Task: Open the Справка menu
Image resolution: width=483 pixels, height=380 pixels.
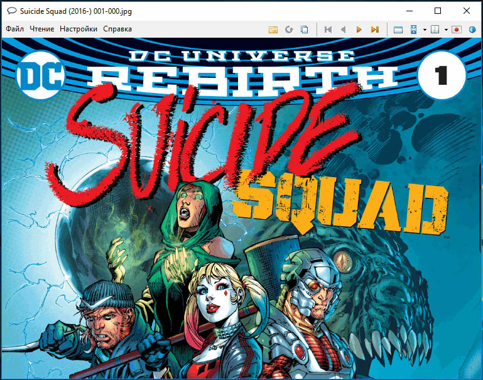Action: coord(117,29)
